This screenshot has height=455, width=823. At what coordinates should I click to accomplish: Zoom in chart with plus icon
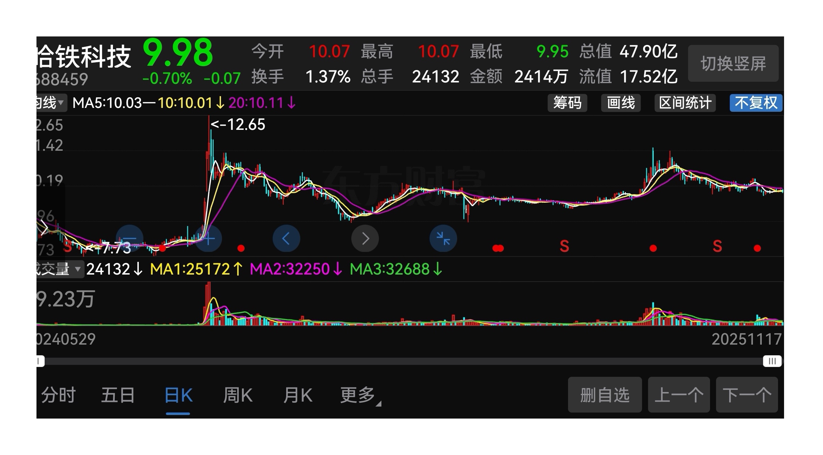pyautogui.click(x=209, y=238)
